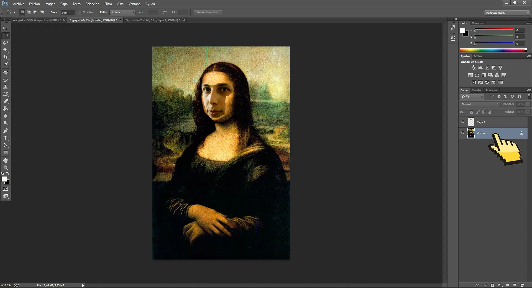Open the Opacidad slider arrow
The height and width of the screenshot is (288, 532).
click(x=528, y=104)
